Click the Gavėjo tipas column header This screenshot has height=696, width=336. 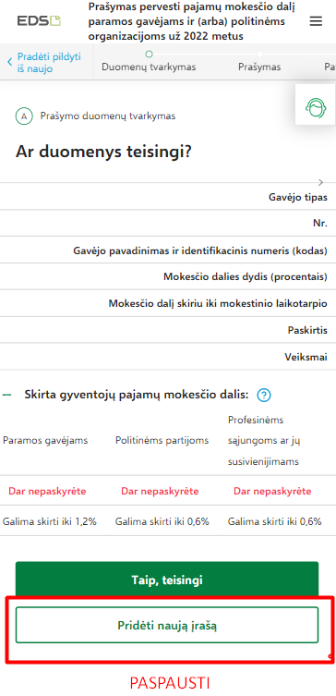298,198
